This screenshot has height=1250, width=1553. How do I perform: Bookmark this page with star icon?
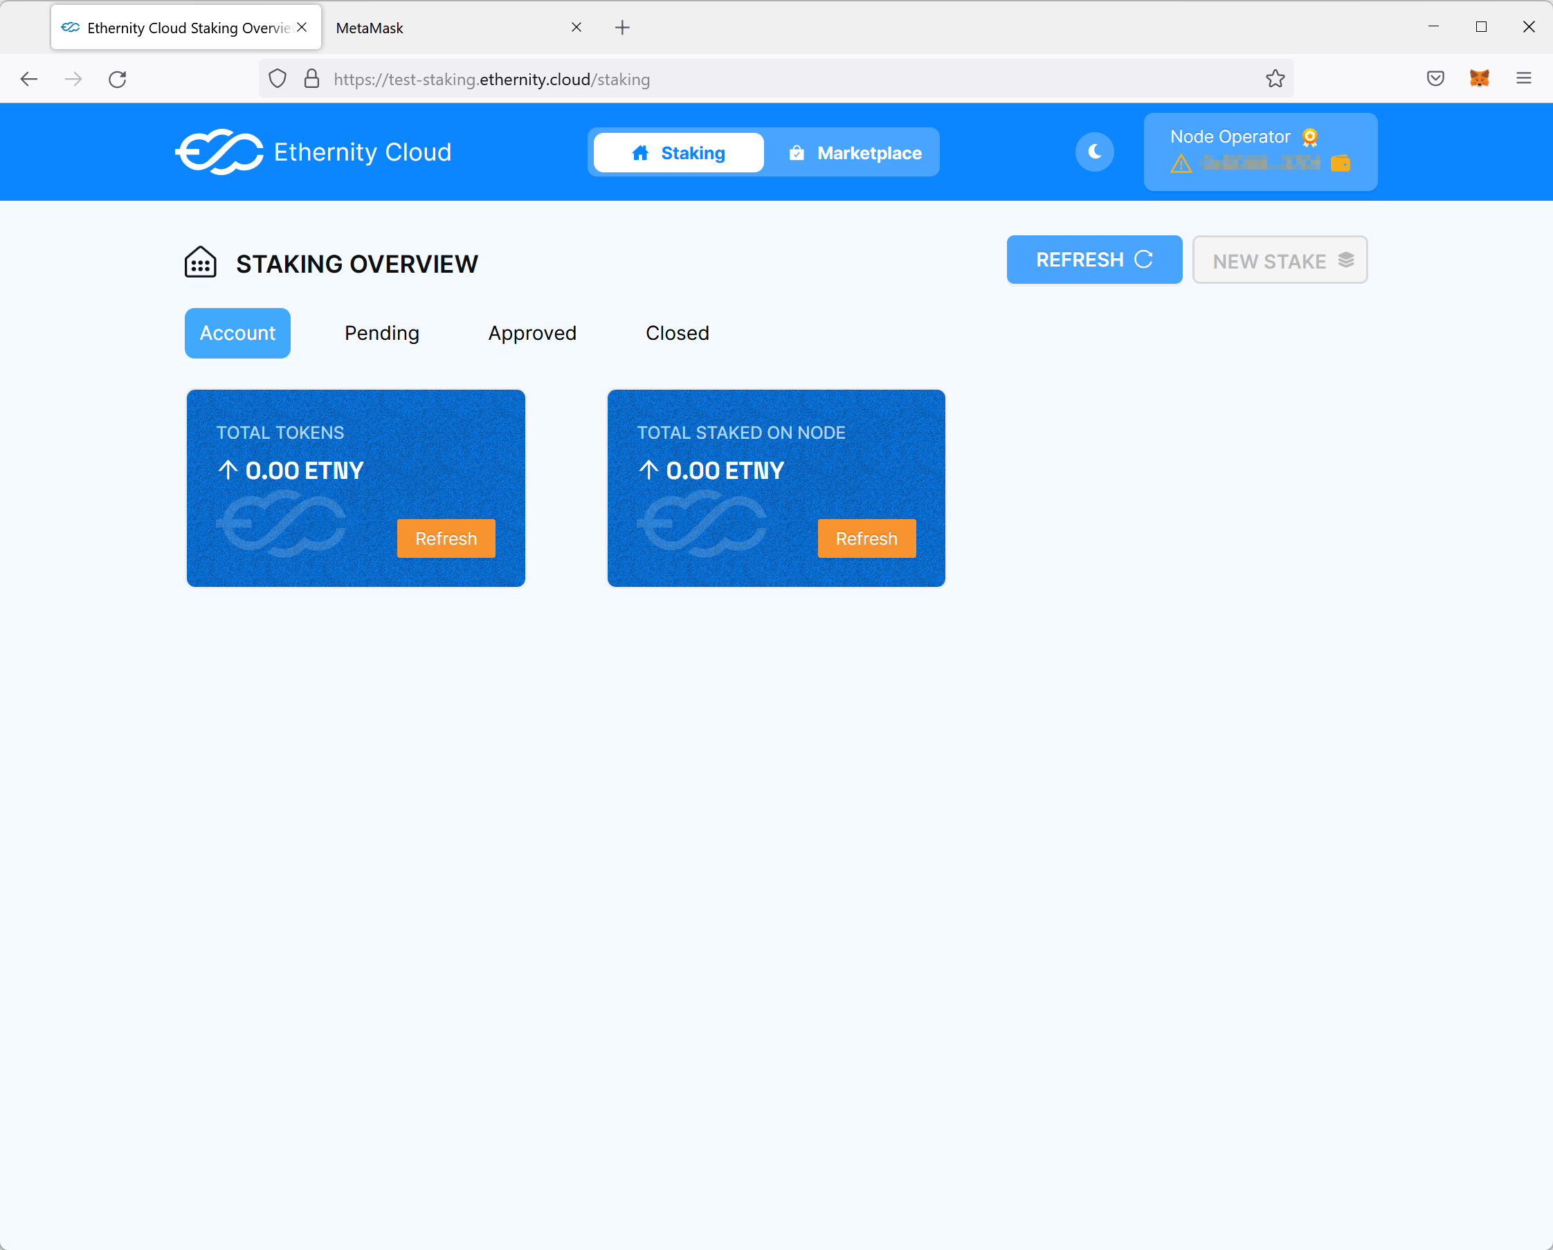pyautogui.click(x=1275, y=78)
